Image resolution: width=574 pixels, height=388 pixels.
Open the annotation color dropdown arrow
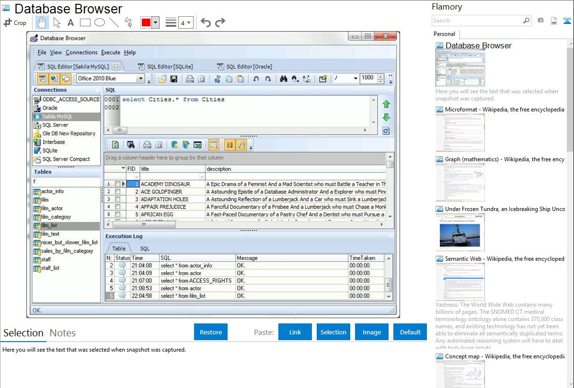(156, 22)
